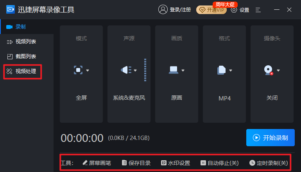Click the watermark icon beside 水印设置
The height and width of the screenshot is (172, 301).
coord(163,163)
